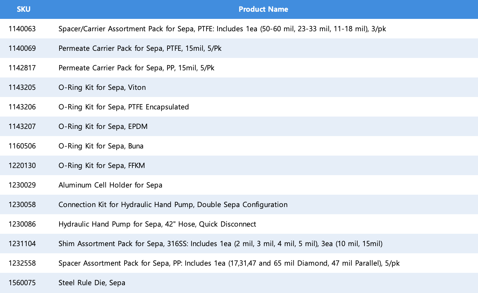Click O-Ring Kit for Sepa, Viton
478x293 pixels.
tap(102, 87)
